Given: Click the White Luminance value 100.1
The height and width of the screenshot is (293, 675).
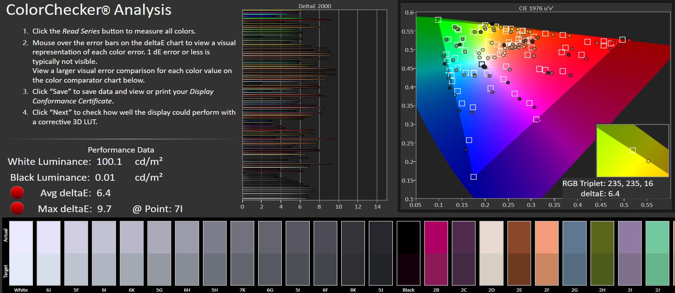Looking at the screenshot, I should 109,162.
